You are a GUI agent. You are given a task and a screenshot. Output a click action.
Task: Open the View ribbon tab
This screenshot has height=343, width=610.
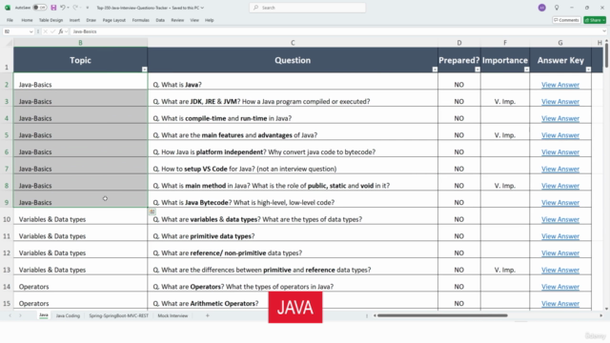194,20
